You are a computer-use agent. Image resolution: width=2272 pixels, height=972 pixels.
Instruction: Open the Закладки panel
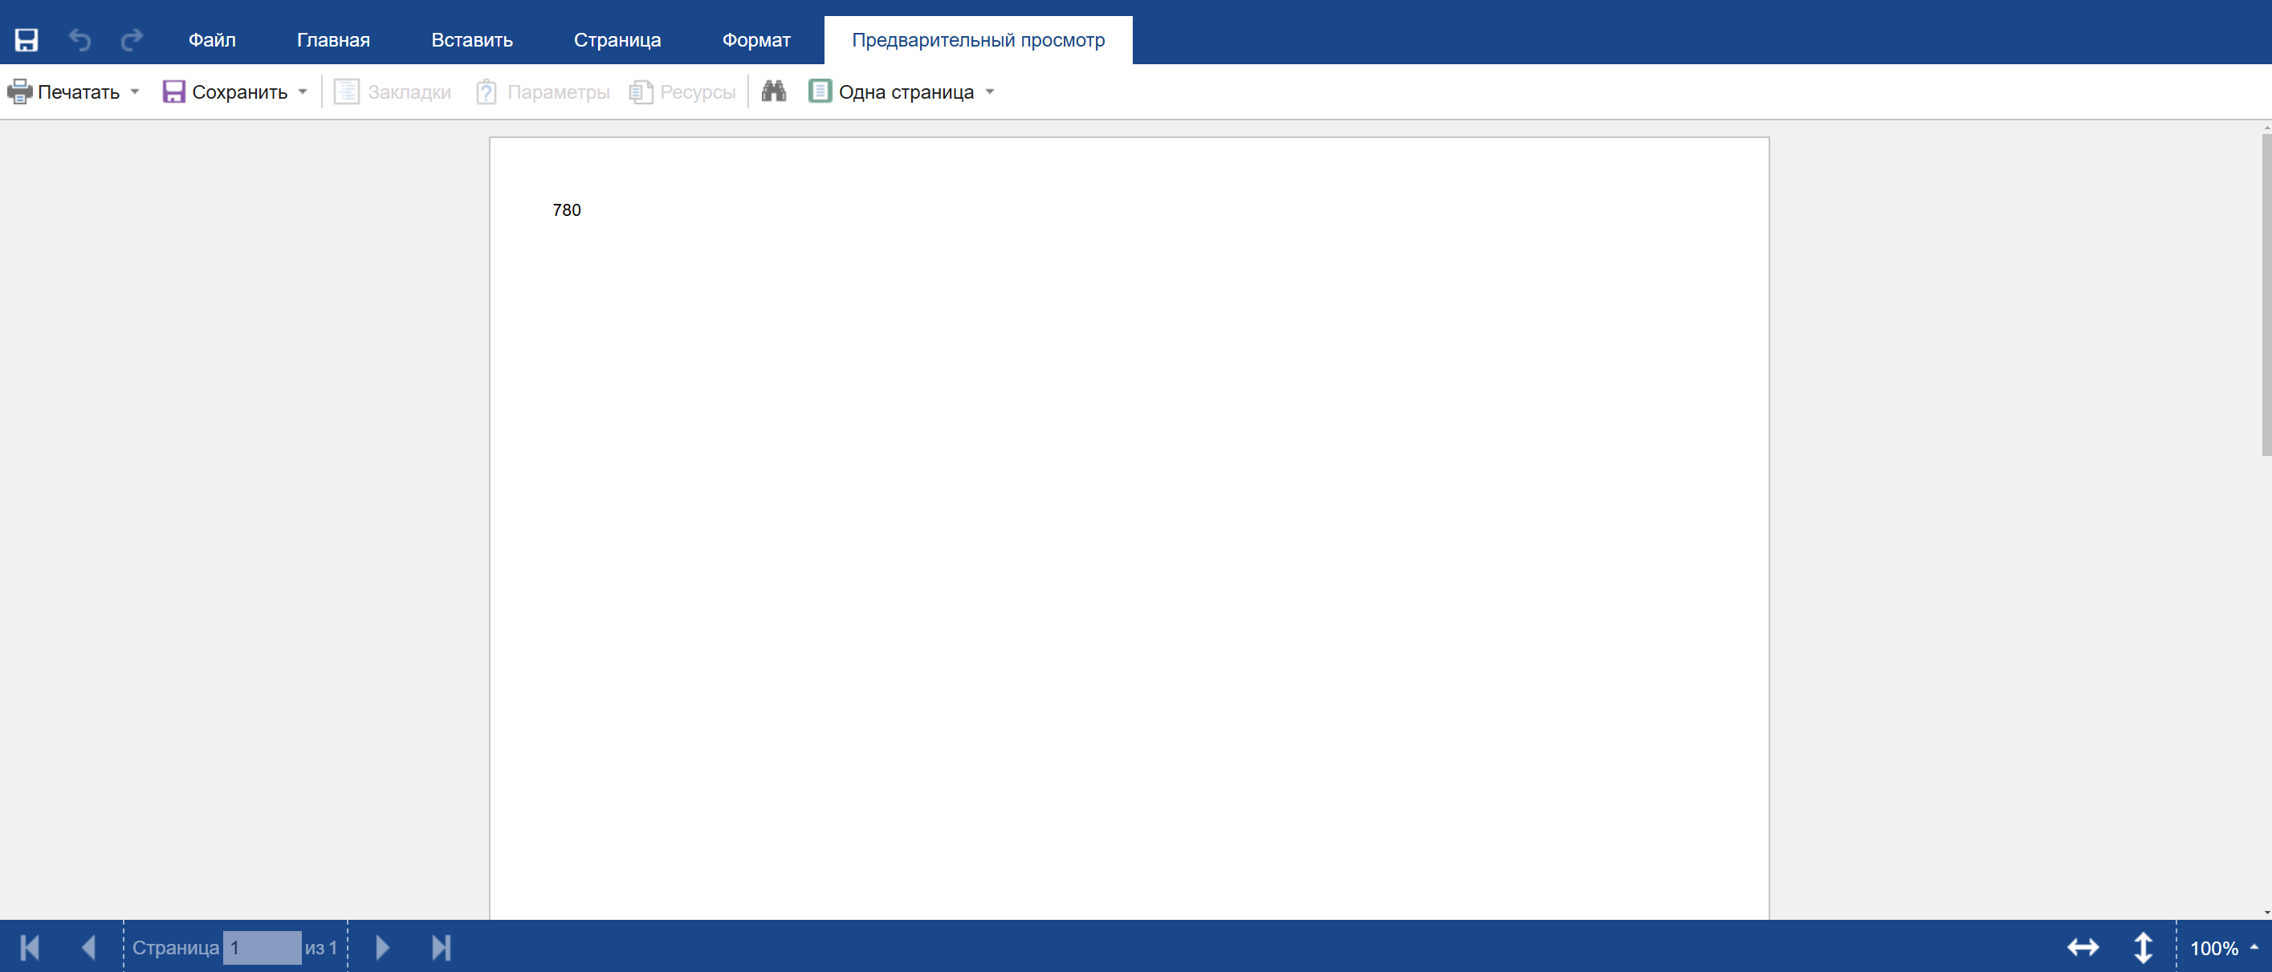[x=393, y=92]
